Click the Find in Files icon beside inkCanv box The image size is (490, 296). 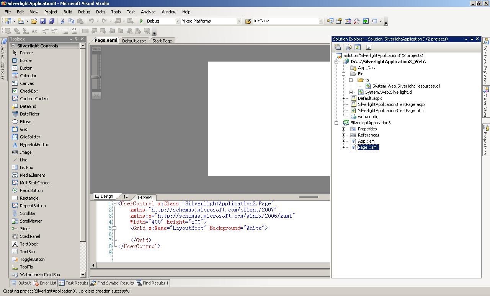pos(248,21)
